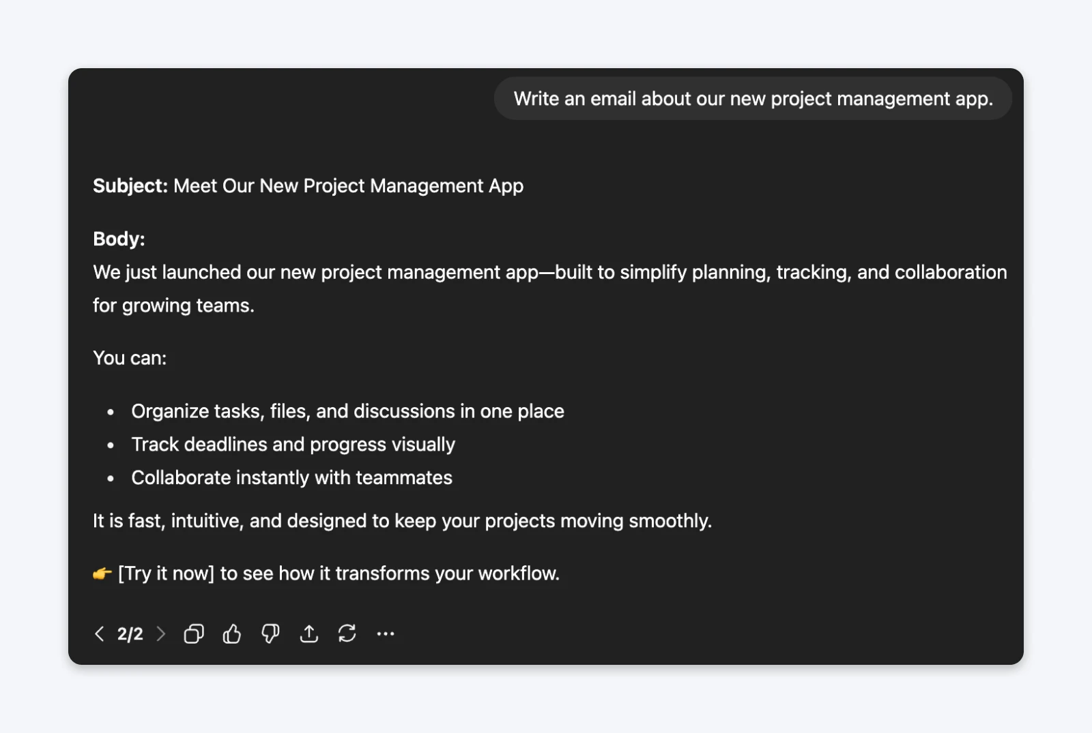Click the bullet about organizing tasks and files
The height and width of the screenshot is (733, 1092).
[x=347, y=410]
